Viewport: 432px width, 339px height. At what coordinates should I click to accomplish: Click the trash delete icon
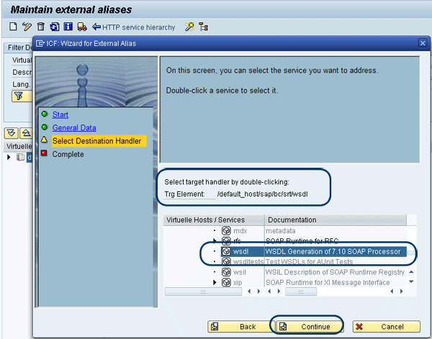click(x=40, y=27)
